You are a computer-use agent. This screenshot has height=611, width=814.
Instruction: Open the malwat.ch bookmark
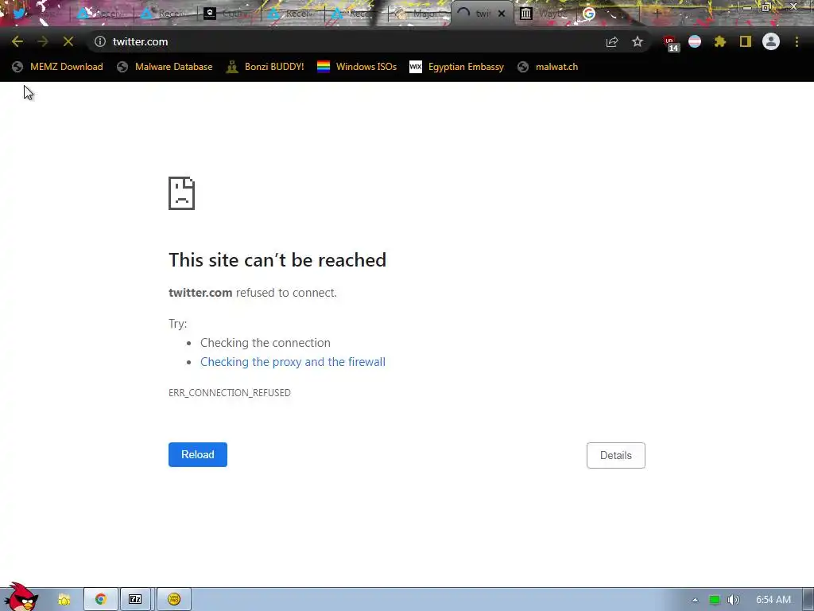pyautogui.click(x=548, y=67)
